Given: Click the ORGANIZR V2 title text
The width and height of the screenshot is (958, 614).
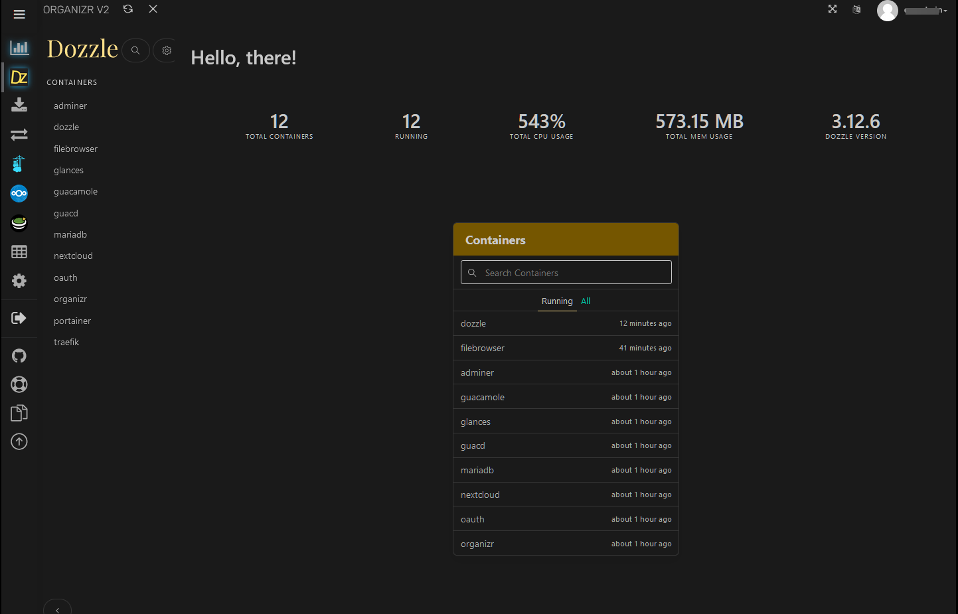Looking at the screenshot, I should pos(76,9).
